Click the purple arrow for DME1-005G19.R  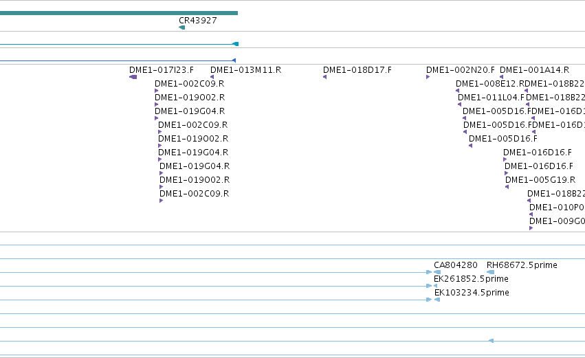[507, 187]
